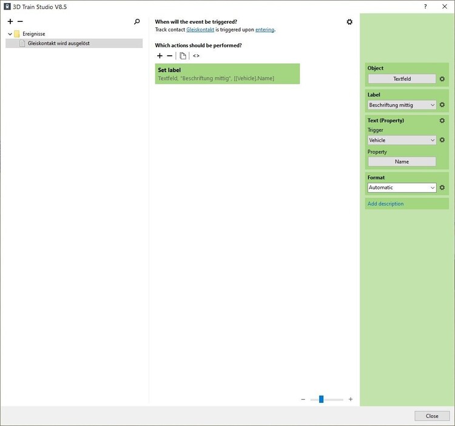Close the 3D Train Studio window
This screenshot has width=455, height=426.
tap(445, 7)
